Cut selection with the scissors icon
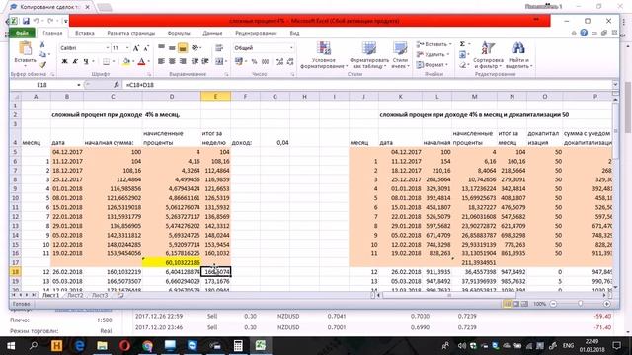632x355 pixels. click(42, 45)
